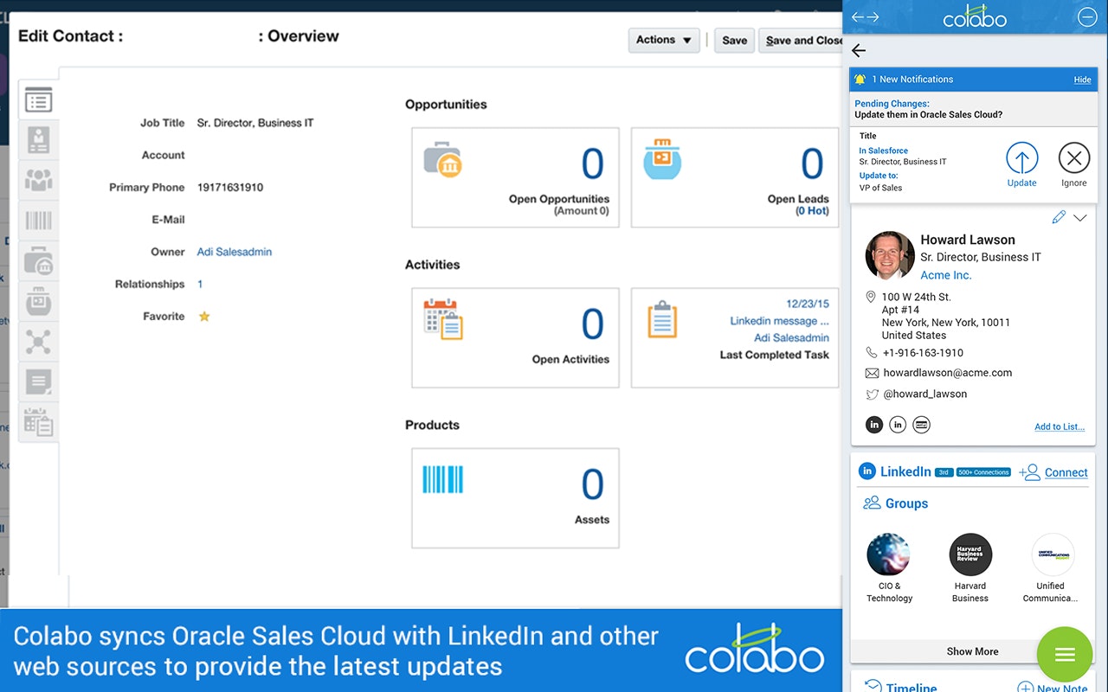The image size is (1108, 692).
Task: Open the contact Profile sidebar tab
Action: 38,140
